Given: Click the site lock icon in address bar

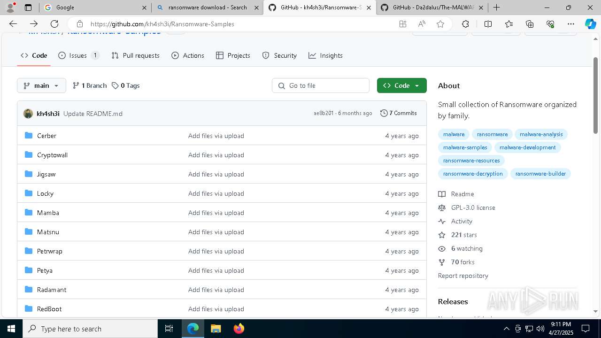Looking at the screenshot, I should click(x=80, y=24).
